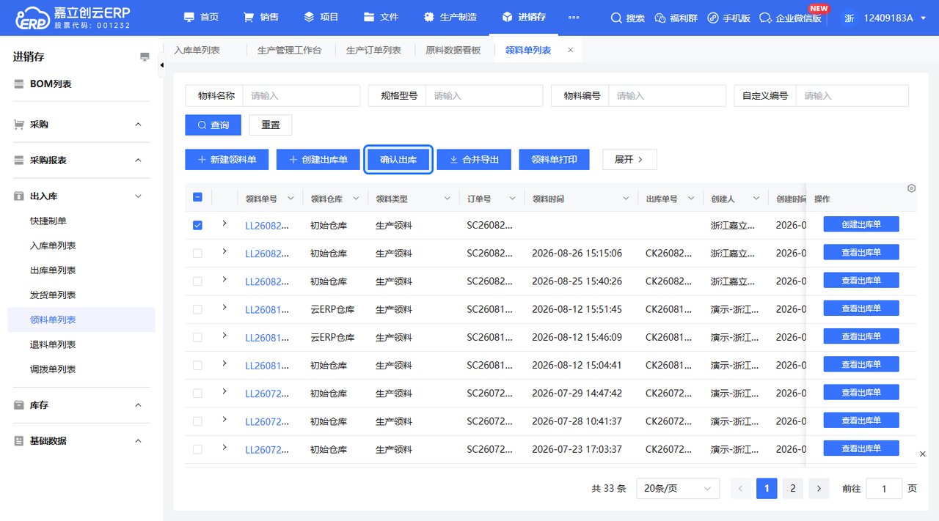Click 新建领料单 button
The width and height of the screenshot is (939, 521).
coord(227,159)
